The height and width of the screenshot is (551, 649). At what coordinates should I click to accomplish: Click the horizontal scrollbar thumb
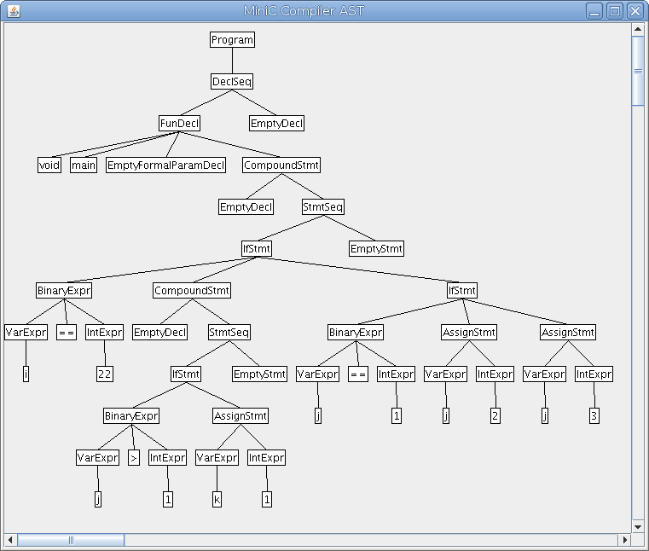click(71, 539)
